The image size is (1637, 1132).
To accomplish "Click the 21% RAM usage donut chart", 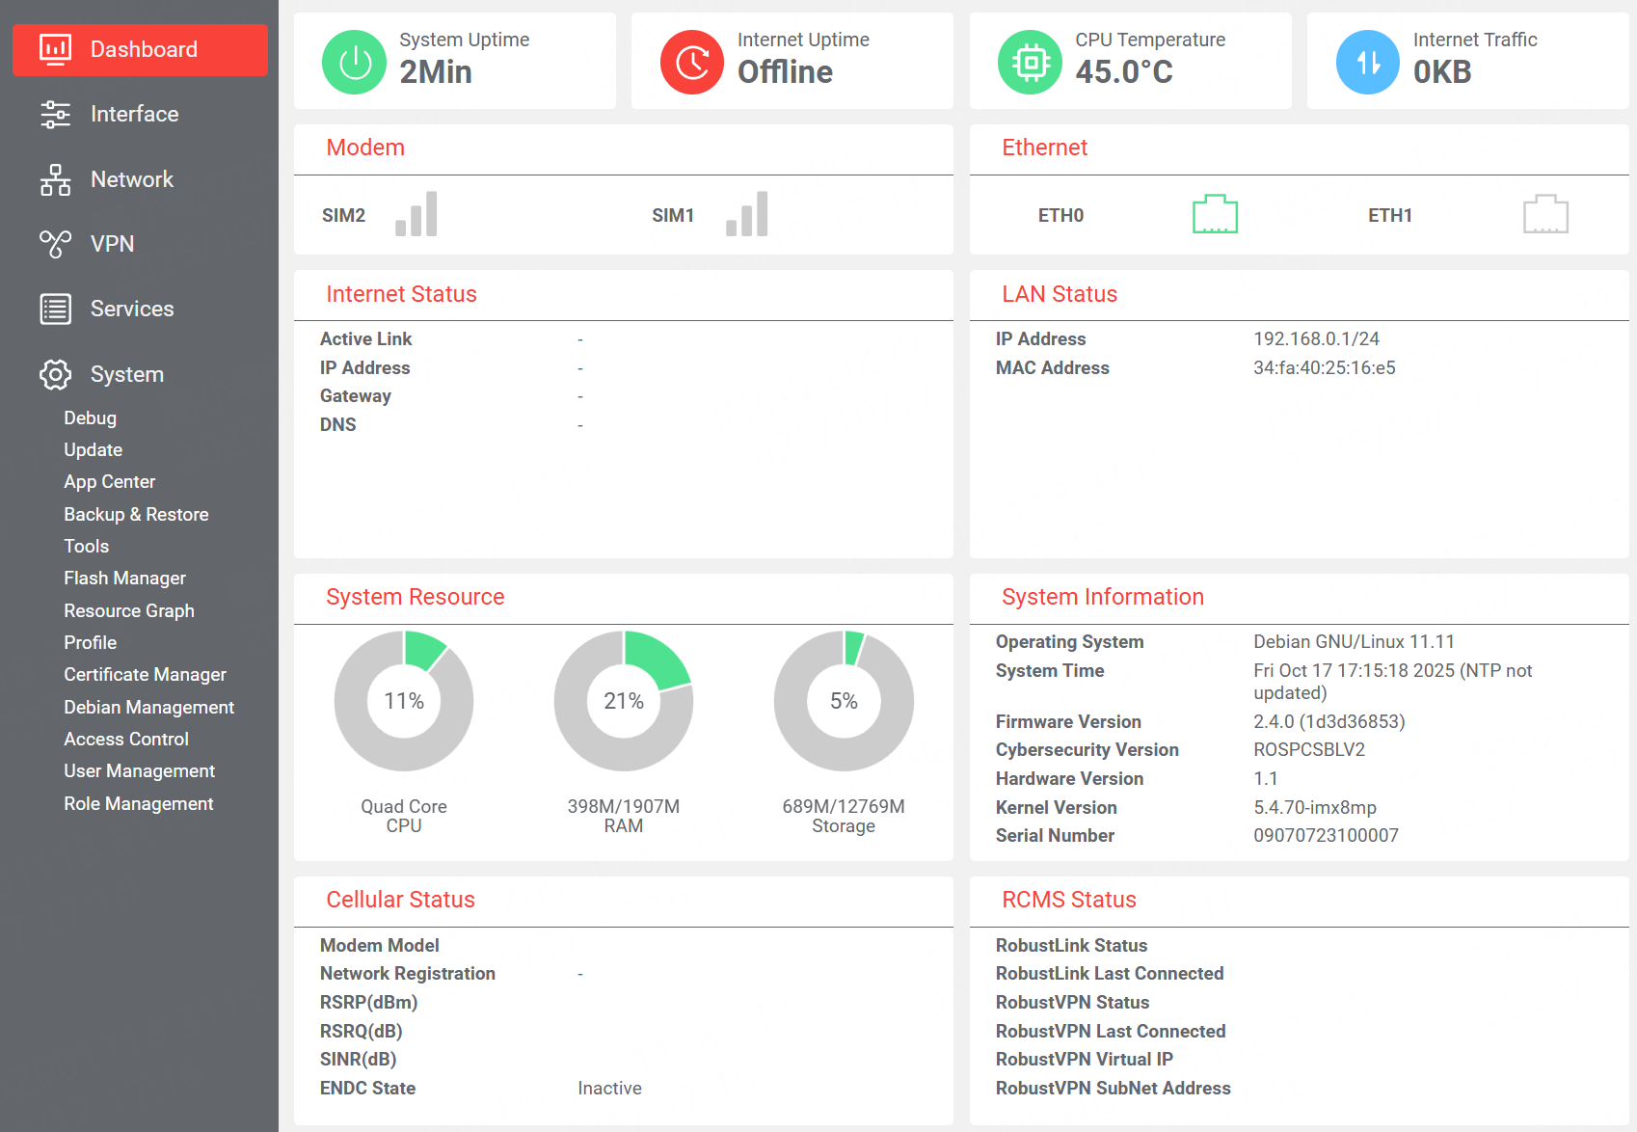I will coord(623,701).
